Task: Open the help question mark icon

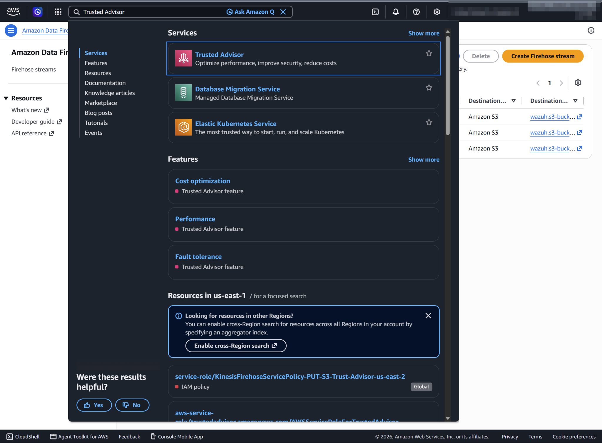Action: point(416,12)
